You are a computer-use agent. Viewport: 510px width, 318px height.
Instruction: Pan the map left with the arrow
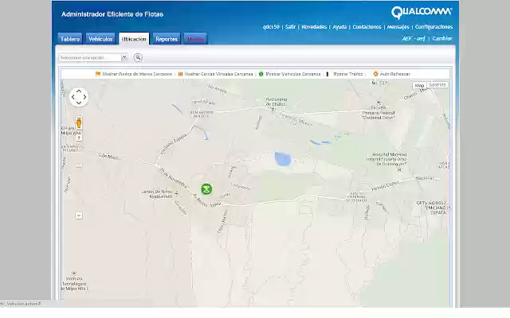tap(73, 97)
